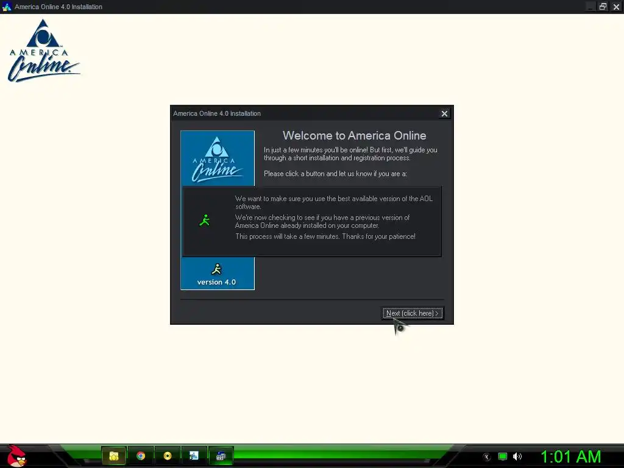Minimize the main America Online installation window
The image size is (624, 468).
tap(591, 7)
